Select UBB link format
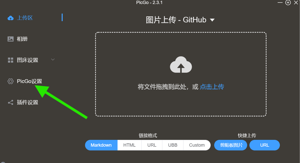 (173, 145)
